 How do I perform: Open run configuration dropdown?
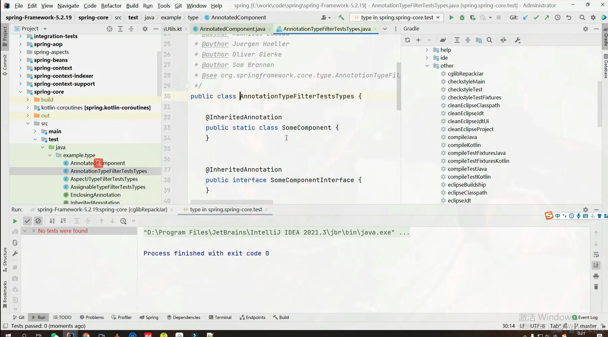click(x=396, y=18)
